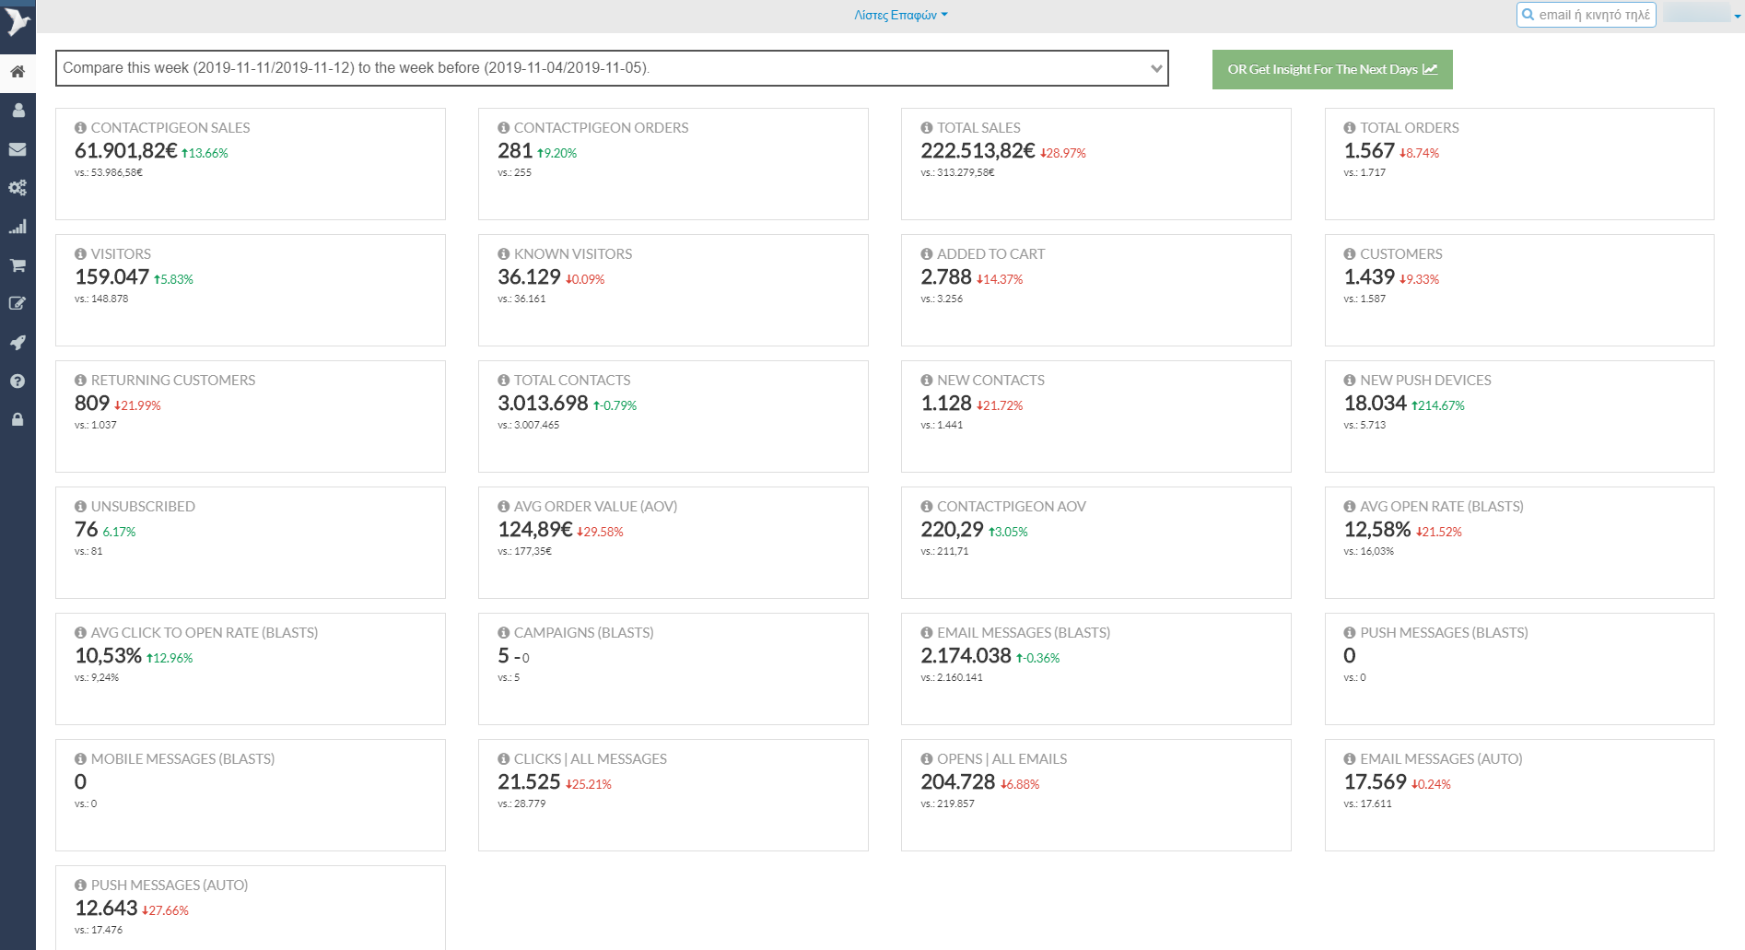Open the Shopping cart sidebar icon
Image resolution: width=1745 pixels, height=950 pixels.
tap(18, 265)
